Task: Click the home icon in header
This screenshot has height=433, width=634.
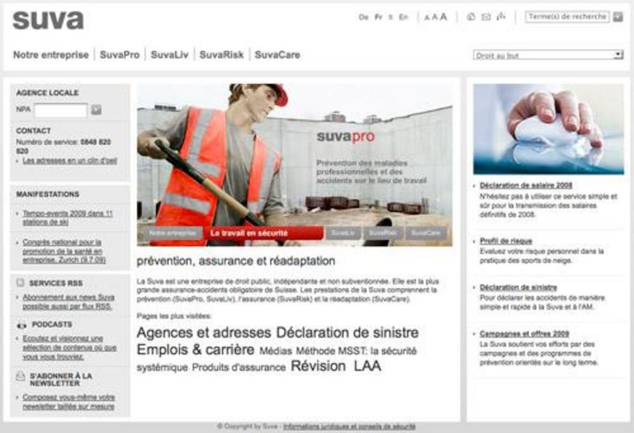Action: [x=471, y=17]
